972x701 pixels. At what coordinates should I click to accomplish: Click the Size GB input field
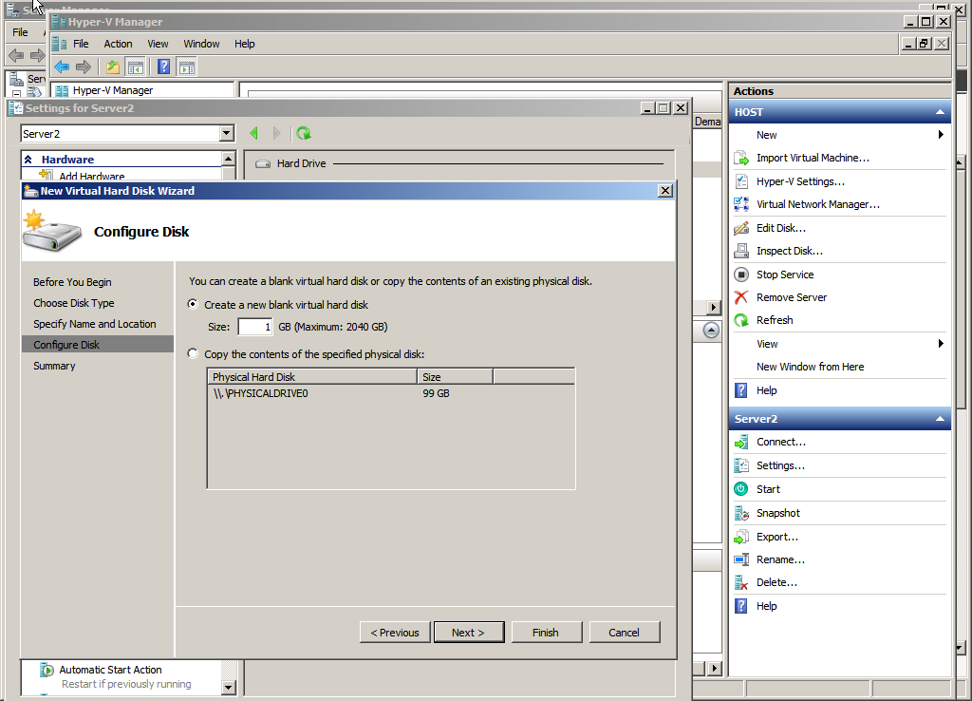coord(254,327)
